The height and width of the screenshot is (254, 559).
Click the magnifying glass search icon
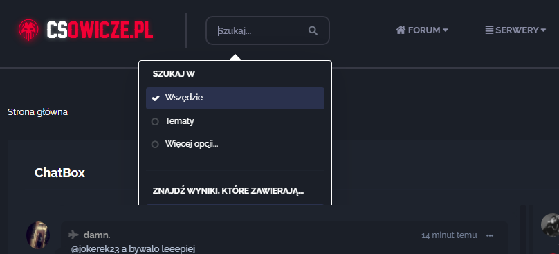tap(313, 30)
